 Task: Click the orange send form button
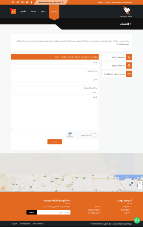[x=55, y=142]
